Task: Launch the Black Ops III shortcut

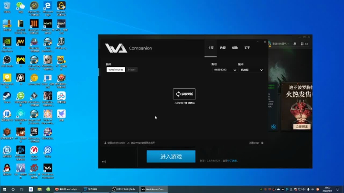Action: pos(34,26)
